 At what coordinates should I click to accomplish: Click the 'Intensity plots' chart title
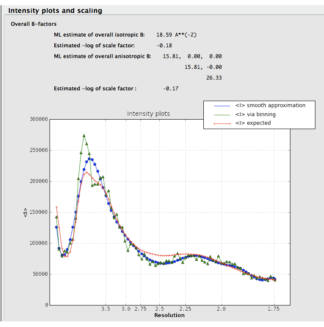click(148, 114)
